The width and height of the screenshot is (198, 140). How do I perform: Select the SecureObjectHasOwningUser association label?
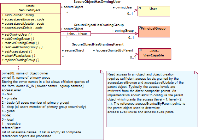97,2
